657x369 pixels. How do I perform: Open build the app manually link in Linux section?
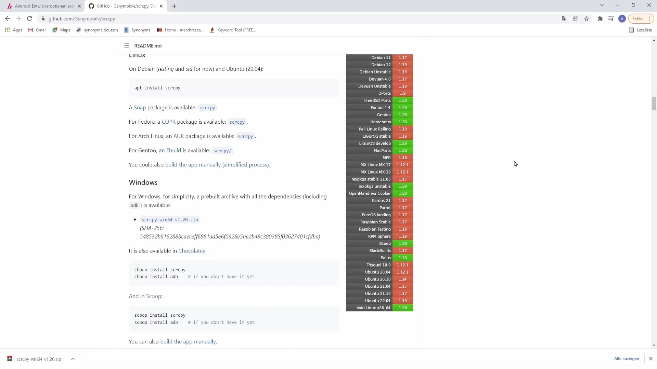pos(193,165)
